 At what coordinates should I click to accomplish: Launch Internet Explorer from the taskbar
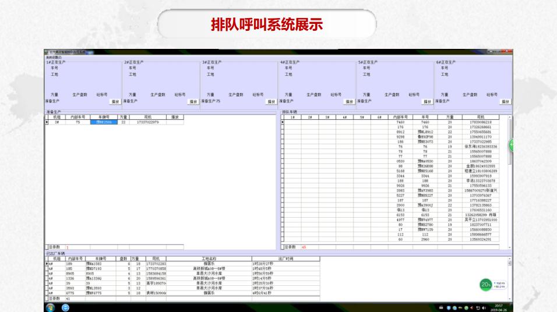pos(65,307)
